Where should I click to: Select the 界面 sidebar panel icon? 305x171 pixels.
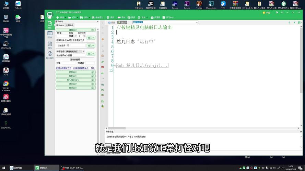(x=50, y=34)
